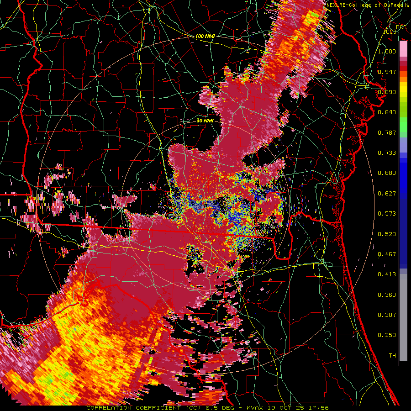Image resolution: width=411 pixels, height=411 pixels.
Task: Pick the bright green segment of color scale
Action: pyautogui.click(x=403, y=125)
